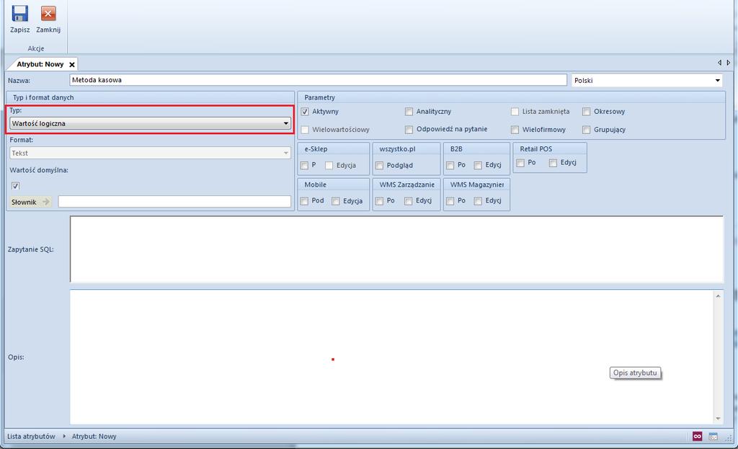This screenshot has height=449, width=738.
Task: Click the calendar icon in status bar
Action: (713, 436)
